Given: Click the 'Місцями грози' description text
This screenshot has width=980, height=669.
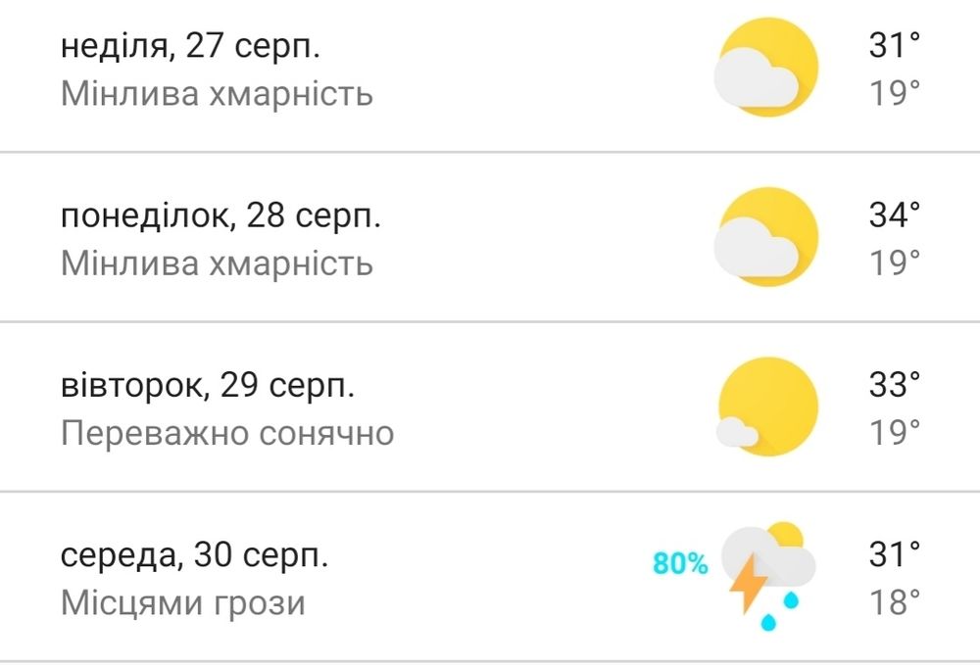Looking at the screenshot, I should click(183, 602).
